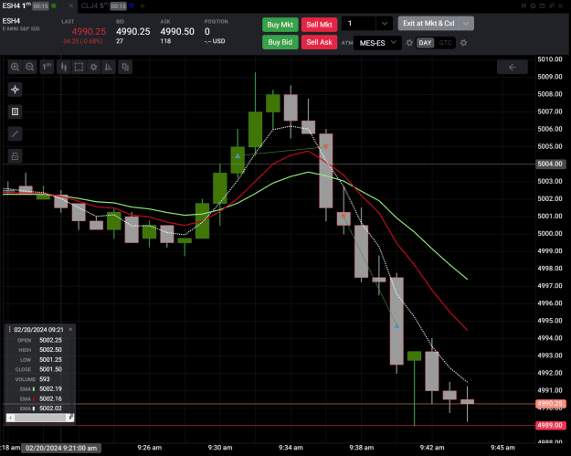Click the back arrow button on chart
Image resolution: width=571 pixels, height=456 pixels.
[x=512, y=67]
